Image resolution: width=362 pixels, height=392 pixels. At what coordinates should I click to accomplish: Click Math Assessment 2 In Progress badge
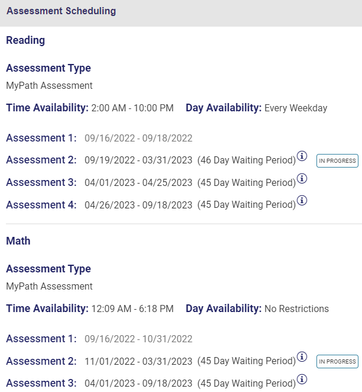[x=337, y=361]
